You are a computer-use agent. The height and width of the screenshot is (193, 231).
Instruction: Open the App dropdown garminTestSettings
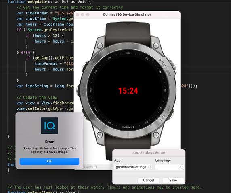[133, 167]
